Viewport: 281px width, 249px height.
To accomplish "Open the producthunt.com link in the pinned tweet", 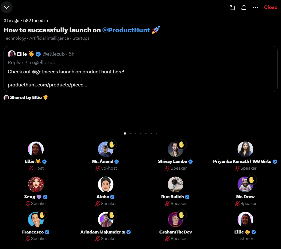I will click(47, 85).
